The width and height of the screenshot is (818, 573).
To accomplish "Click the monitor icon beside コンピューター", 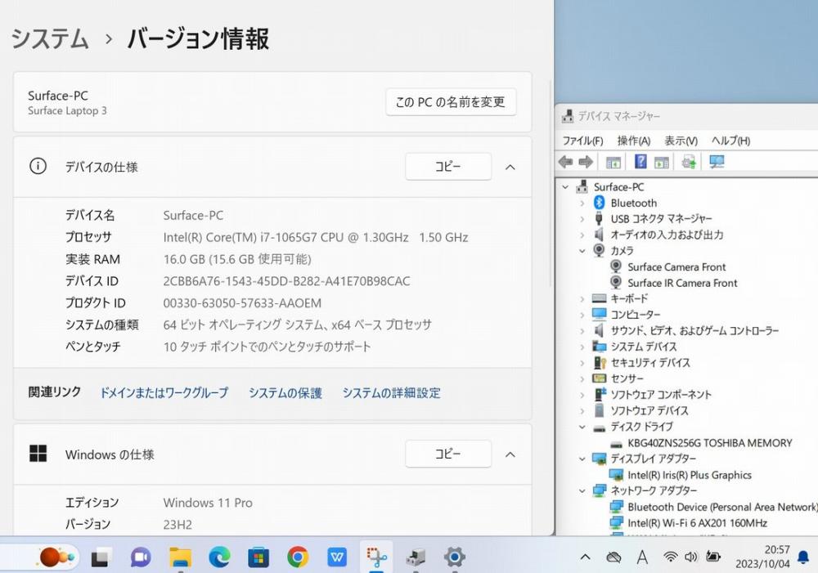I will click(600, 315).
